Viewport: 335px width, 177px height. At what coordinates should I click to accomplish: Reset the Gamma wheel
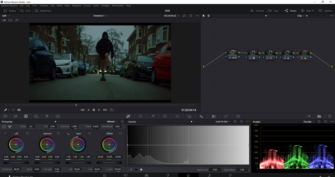pyautogui.click(x=58, y=134)
